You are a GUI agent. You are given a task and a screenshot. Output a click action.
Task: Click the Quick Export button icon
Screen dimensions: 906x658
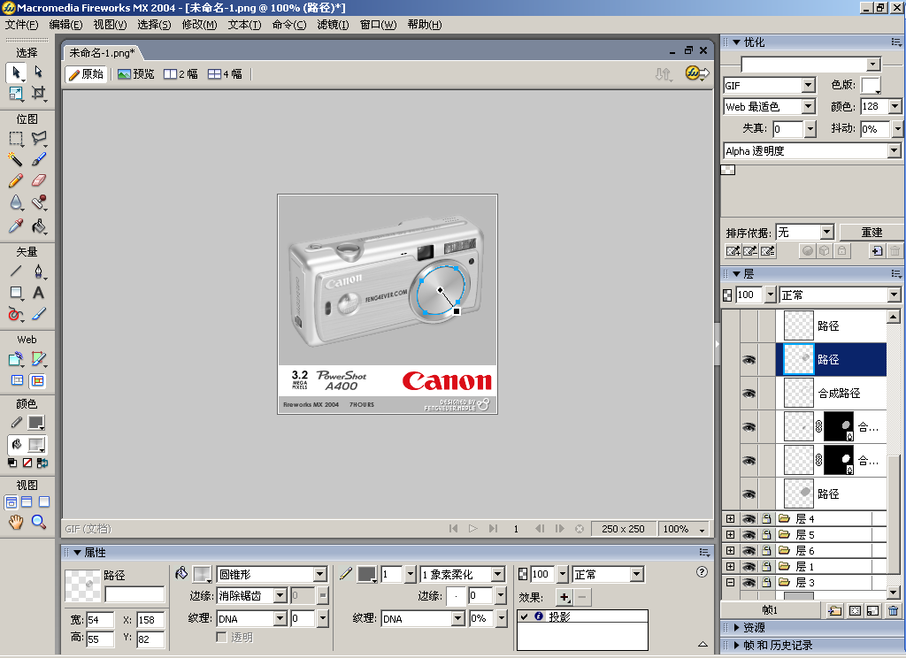[x=697, y=73]
